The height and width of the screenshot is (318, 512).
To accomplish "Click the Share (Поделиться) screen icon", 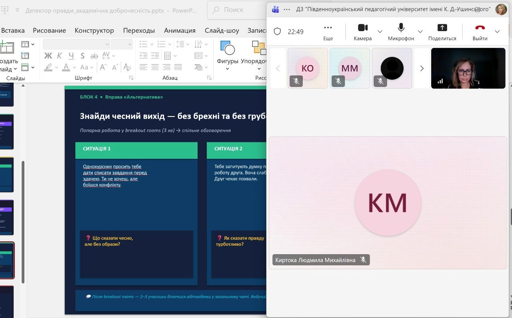I will tap(442, 28).
